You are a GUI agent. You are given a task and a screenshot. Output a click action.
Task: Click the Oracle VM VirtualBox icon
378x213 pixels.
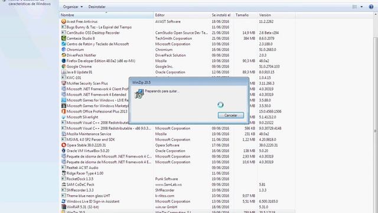pyautogui.click(x=64, y=151)
